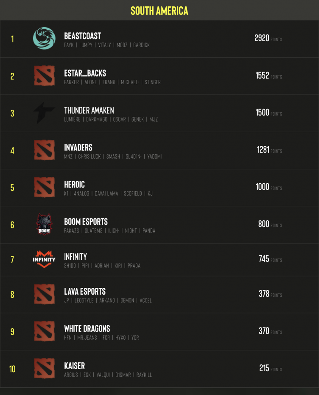Select the HEROIC team name
The image size is (319, 395).
coord(74,185)
